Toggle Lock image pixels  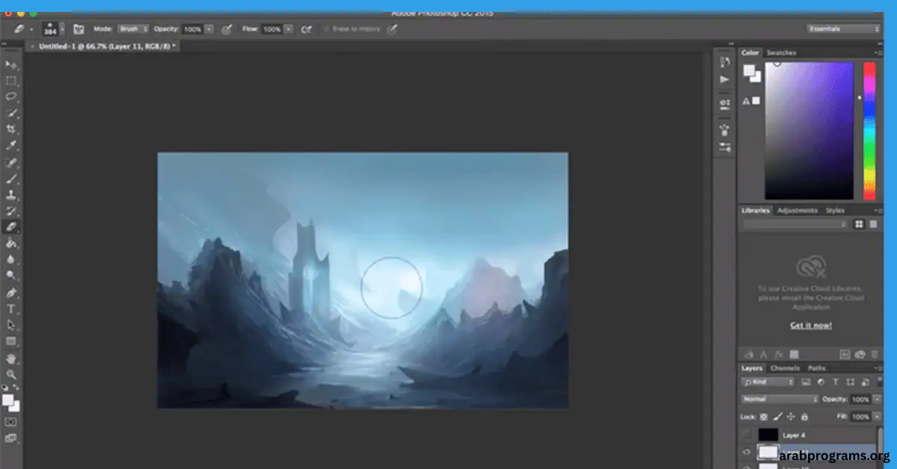[x=777, y=417]
